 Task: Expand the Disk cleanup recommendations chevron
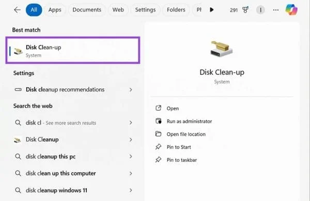[x=131, y=90]
